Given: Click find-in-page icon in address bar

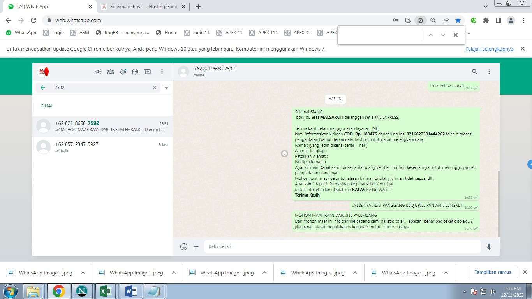Looking at the screenshot, I should (421, 20).
